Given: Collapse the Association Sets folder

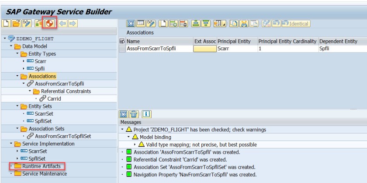Looking at the screenshot, I should 17,129.
